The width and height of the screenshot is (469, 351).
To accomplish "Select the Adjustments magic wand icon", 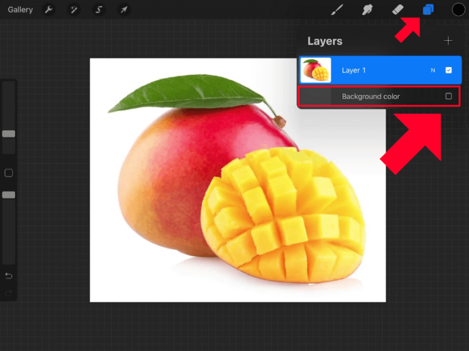I will click(73, 9).
